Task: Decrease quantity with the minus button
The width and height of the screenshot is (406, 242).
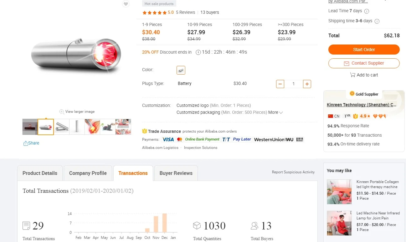Action: click(280, 84)
